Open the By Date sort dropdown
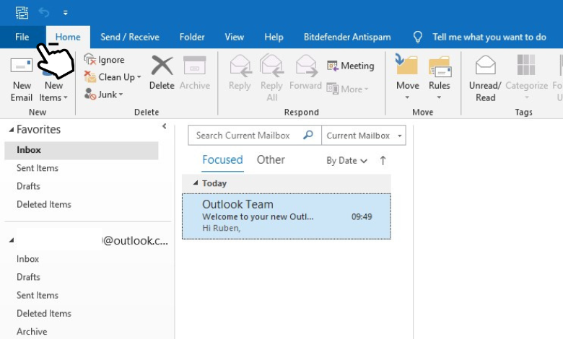Screen dimensions: 563x339 coord(346,160)
